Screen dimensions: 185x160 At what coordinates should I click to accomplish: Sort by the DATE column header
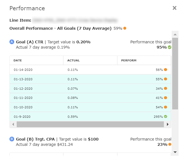18,60
